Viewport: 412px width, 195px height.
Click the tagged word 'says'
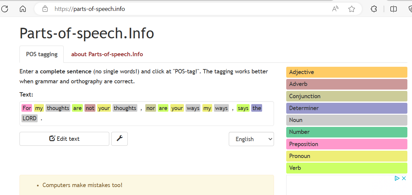click(x=243, y=108)
